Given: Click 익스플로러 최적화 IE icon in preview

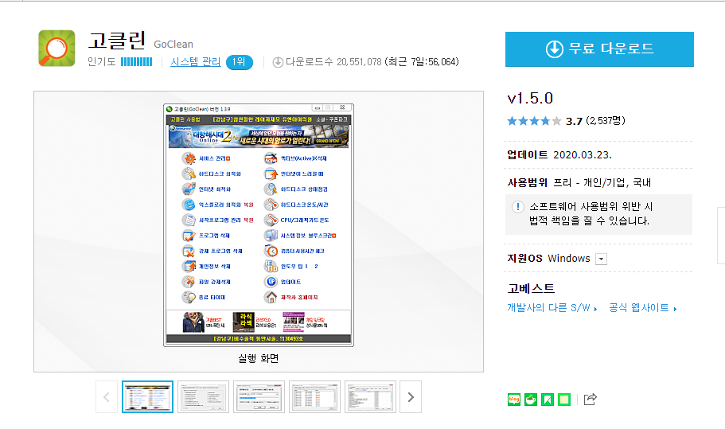Looking at the screenshot, I should click(x=189, y=205).
